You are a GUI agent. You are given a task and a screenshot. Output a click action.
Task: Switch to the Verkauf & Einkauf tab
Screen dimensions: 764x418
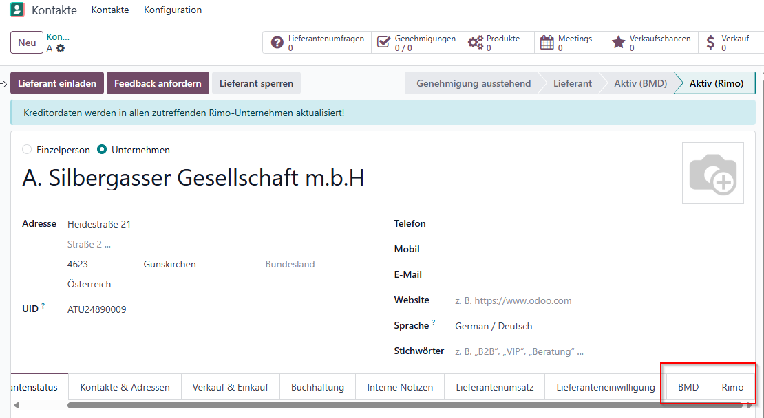point(231,387)
